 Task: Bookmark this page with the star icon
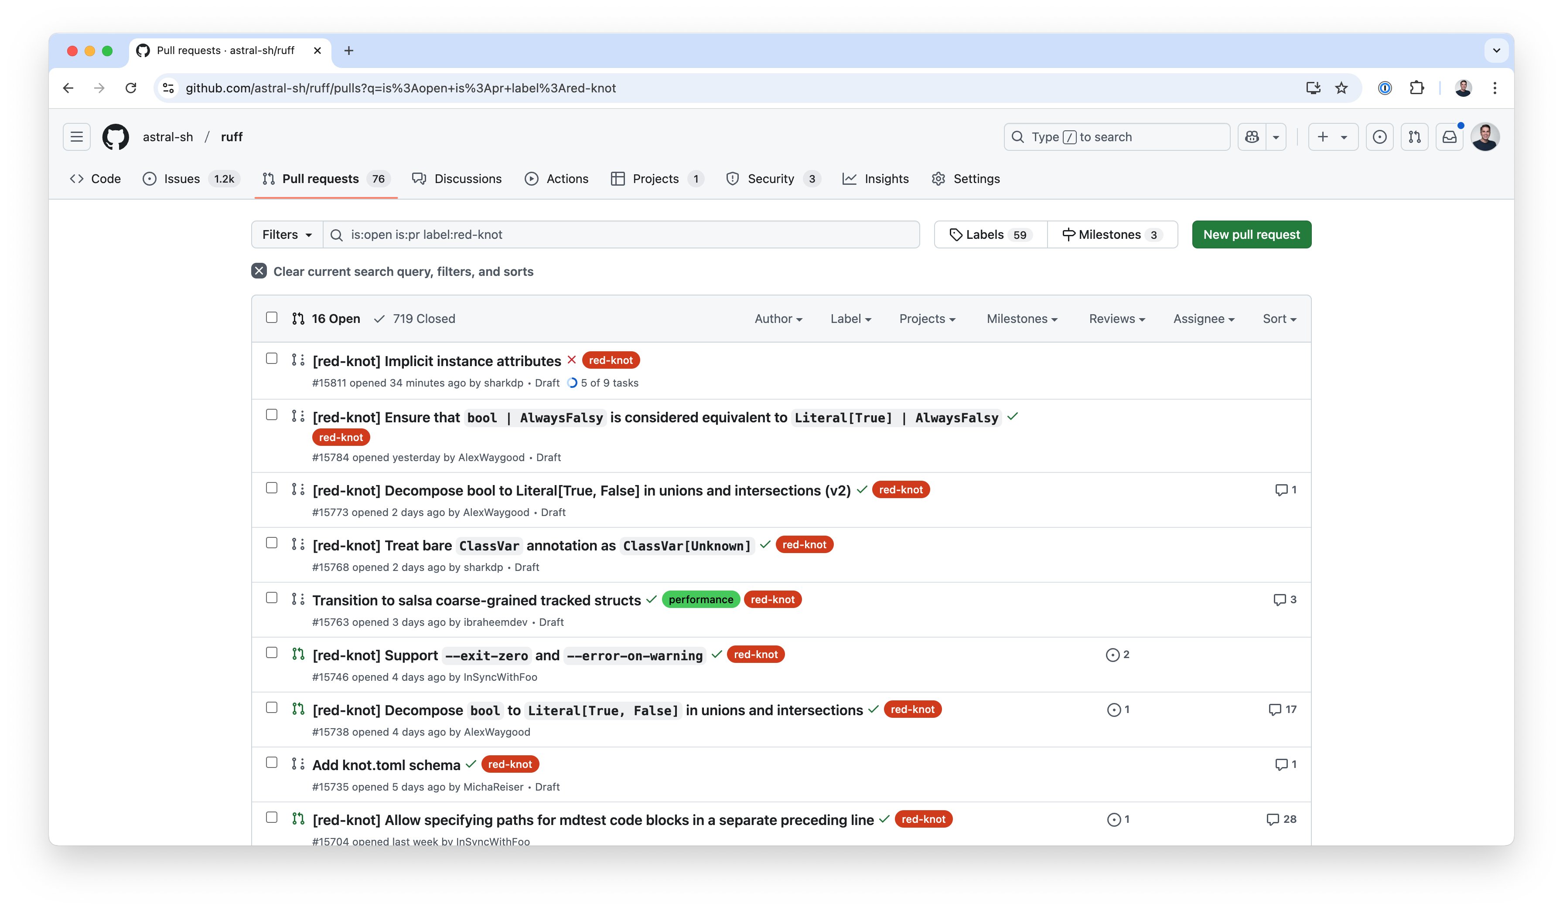[1341, 88]
